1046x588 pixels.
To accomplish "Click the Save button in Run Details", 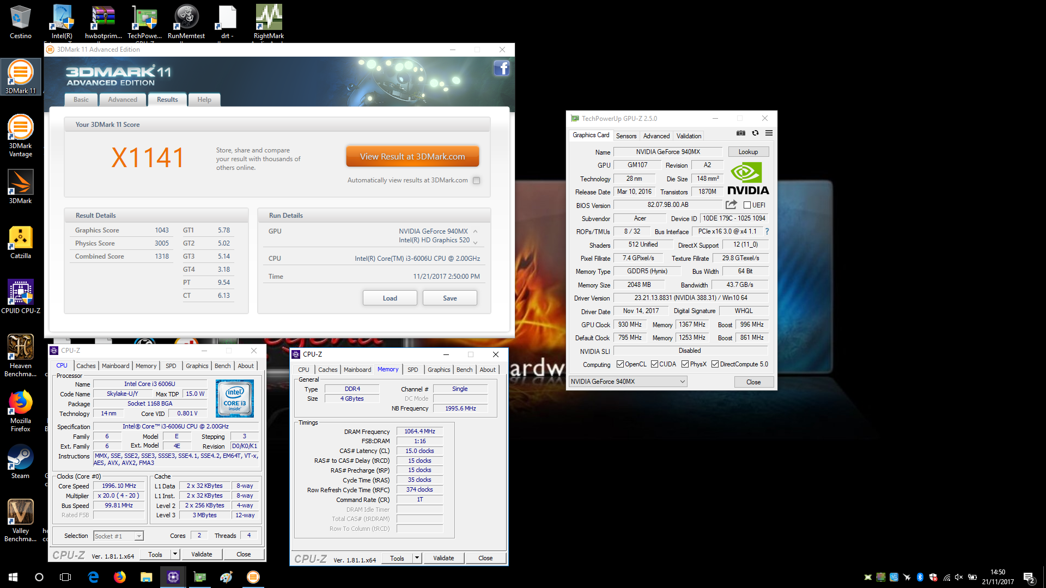I will coord(450,298).
